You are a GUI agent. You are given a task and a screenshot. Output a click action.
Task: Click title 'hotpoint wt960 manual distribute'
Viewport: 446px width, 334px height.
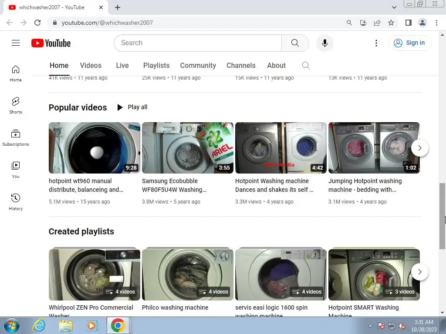tap(86, 185)
